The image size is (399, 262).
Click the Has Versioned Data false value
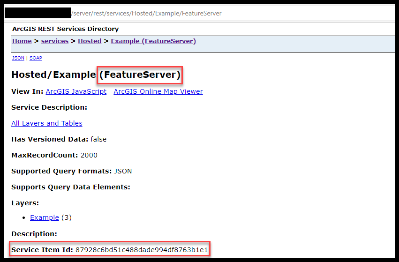click(98, 139)
